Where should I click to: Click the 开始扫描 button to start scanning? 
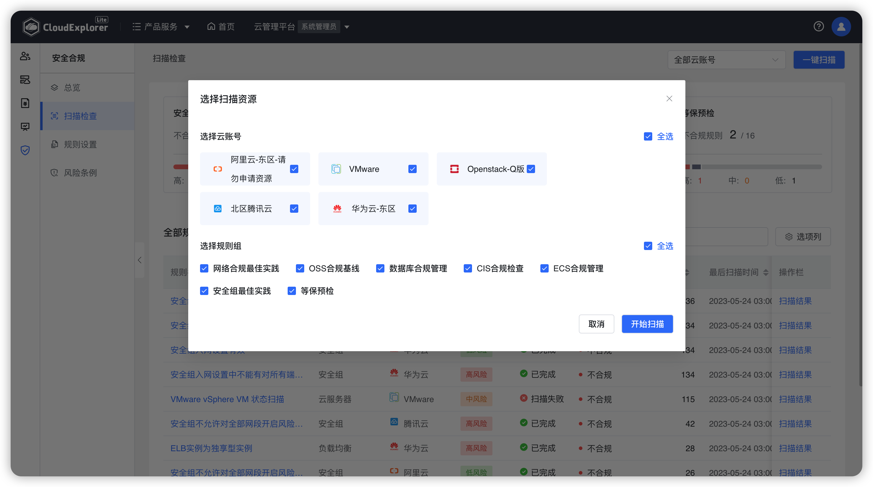(x=647, y=324)
